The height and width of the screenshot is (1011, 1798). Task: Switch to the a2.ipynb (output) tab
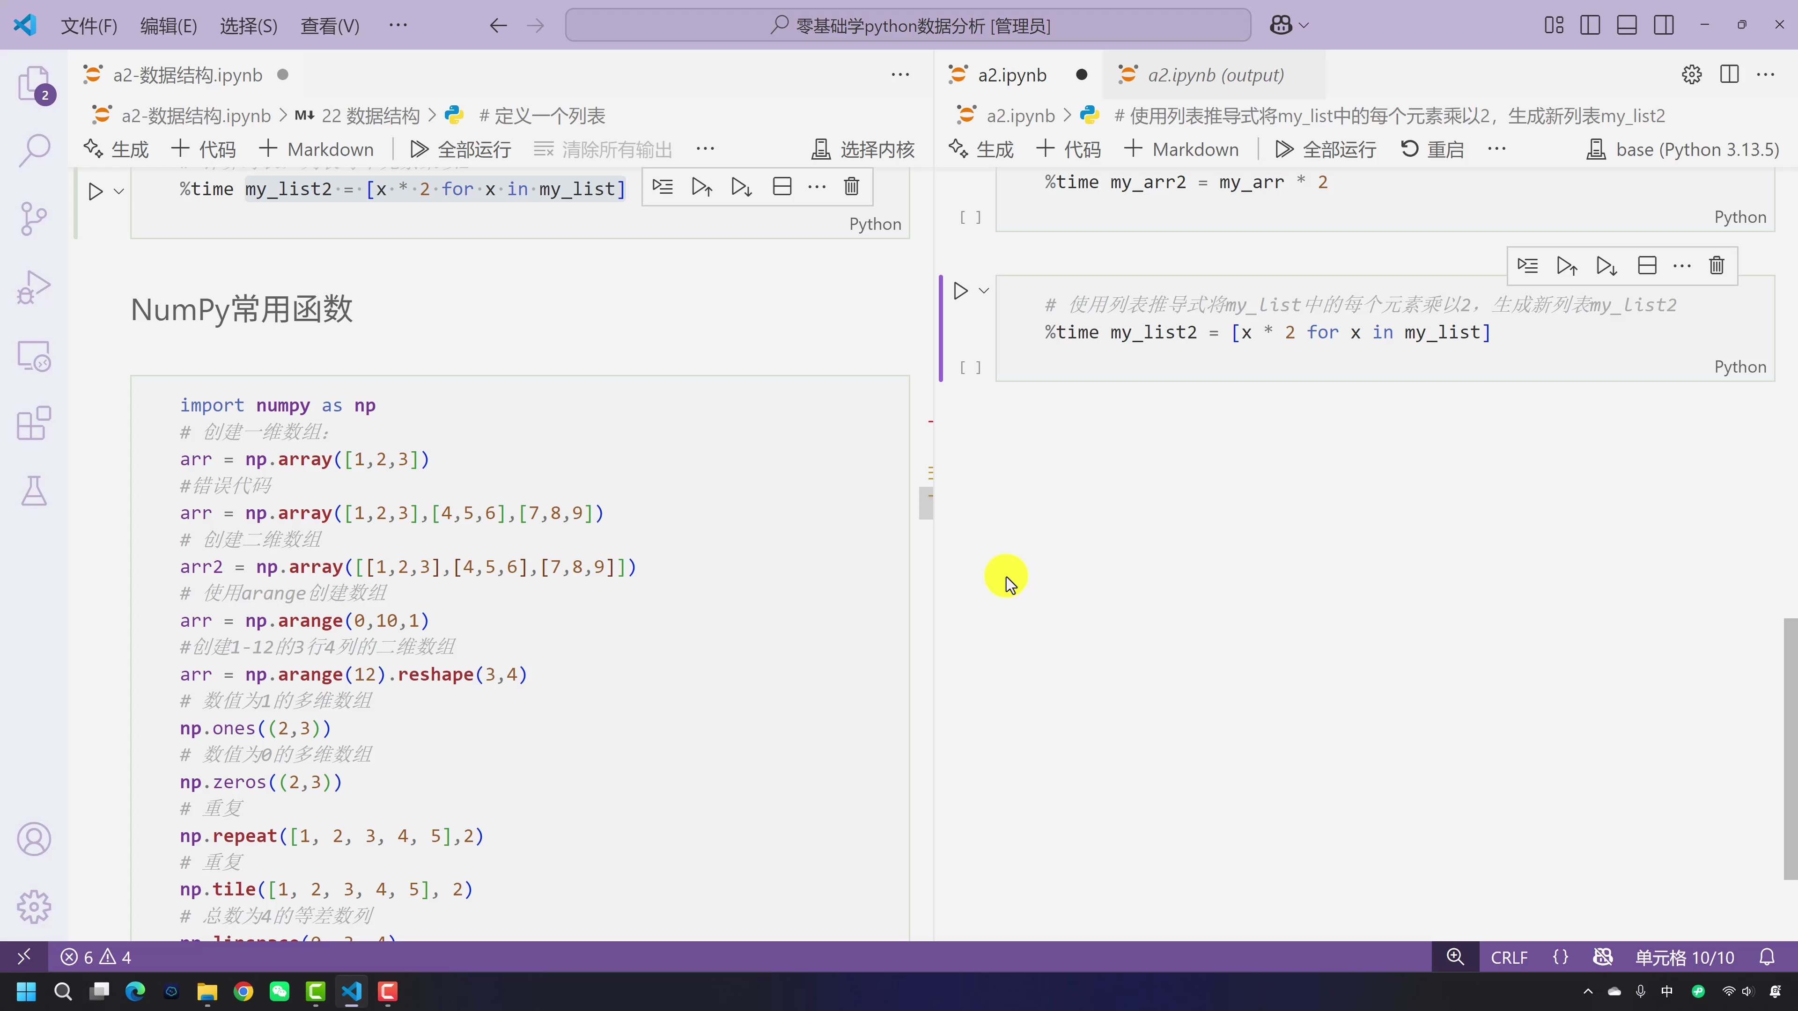(x=1215, y=75)
